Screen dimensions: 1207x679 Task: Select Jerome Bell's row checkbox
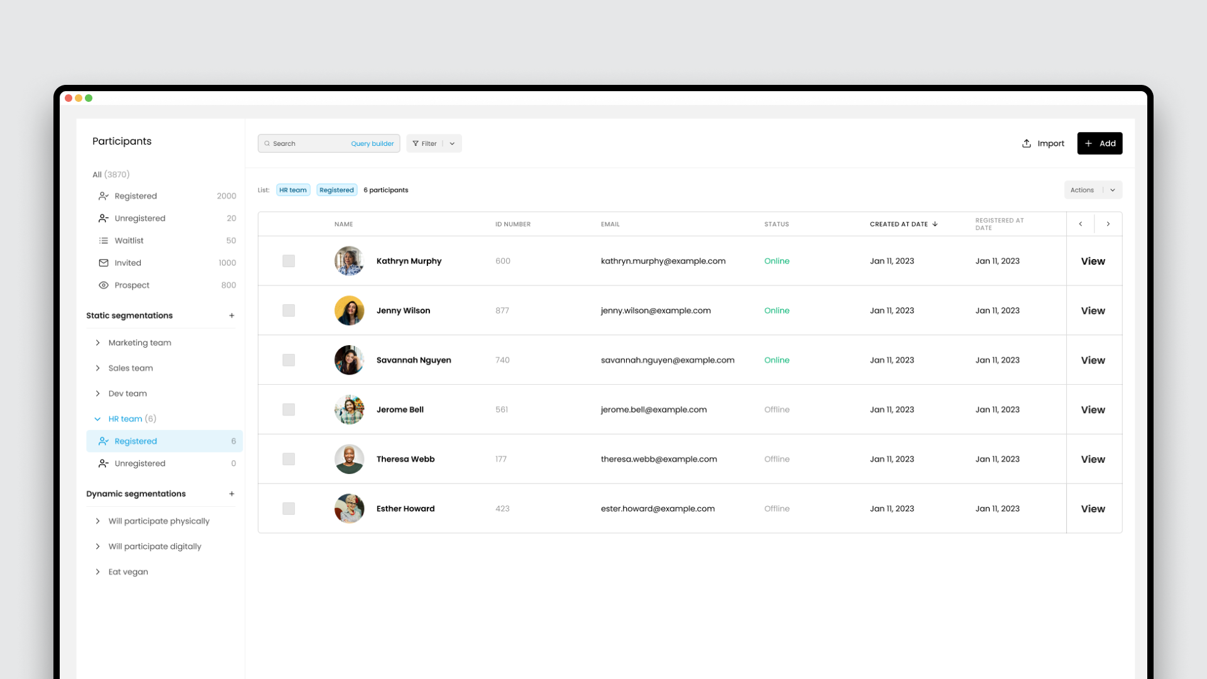pyautogui.click(x=289, y=410)
